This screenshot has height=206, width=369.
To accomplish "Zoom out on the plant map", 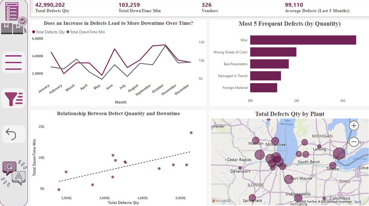I will 354,142.
